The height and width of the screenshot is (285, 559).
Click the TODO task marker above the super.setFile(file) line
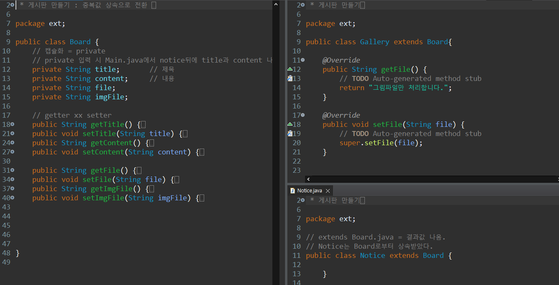[290, 134]
